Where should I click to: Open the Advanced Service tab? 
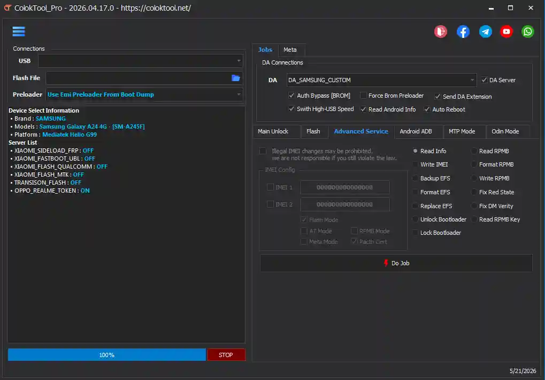tap(361, 131)
